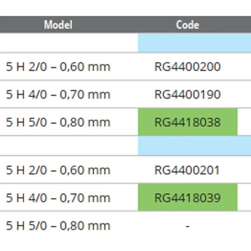
Task: Select 5 H 5/0 model with dash code
Action: coord(58,226)
